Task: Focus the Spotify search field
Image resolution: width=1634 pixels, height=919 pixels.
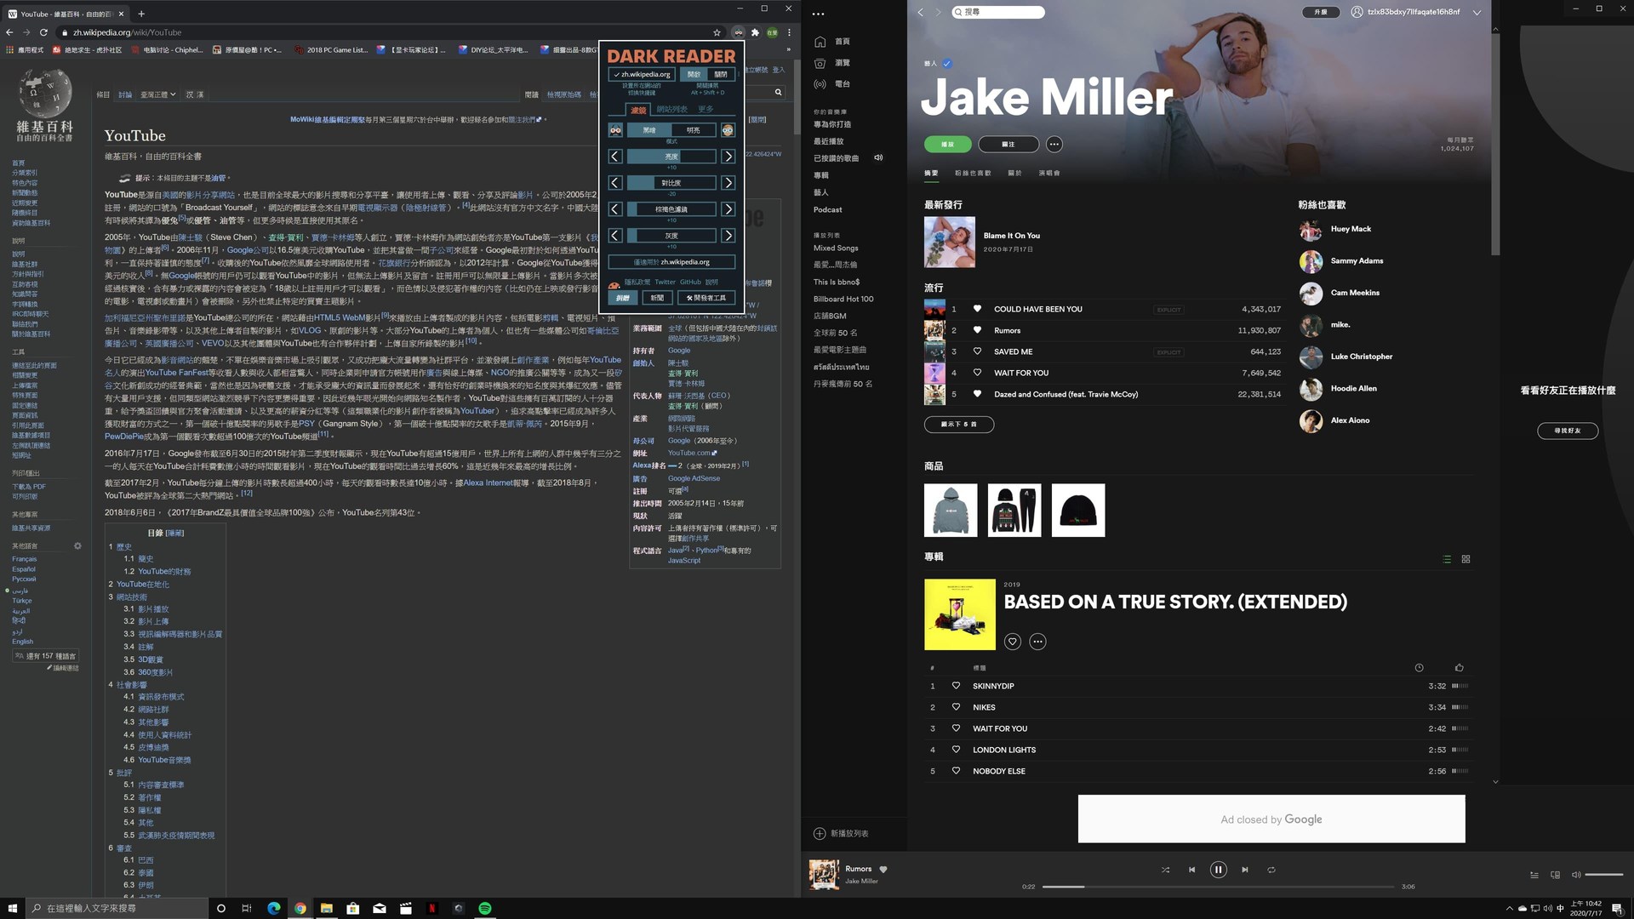Action: (x=998, y=12)
